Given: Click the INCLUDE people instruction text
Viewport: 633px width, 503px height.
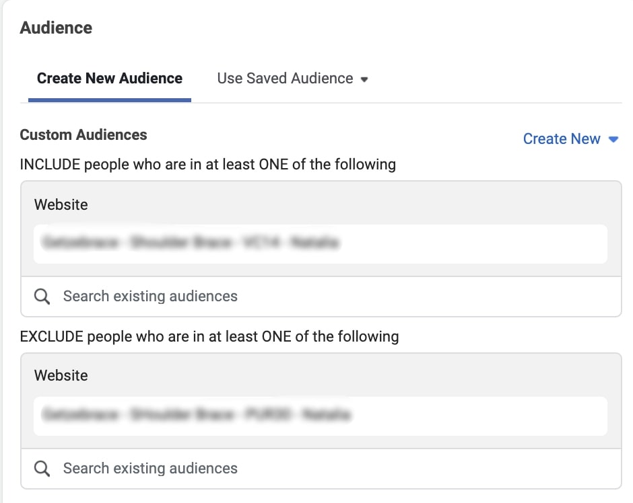Looking at the screenshot, I should (208, 165).
